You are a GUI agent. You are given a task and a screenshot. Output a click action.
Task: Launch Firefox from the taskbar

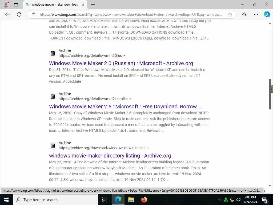[144, 200]
